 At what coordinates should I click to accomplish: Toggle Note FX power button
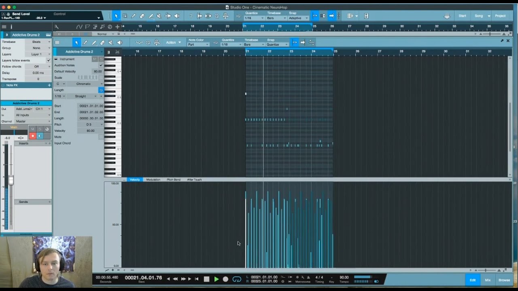click(x=3, y=85)
